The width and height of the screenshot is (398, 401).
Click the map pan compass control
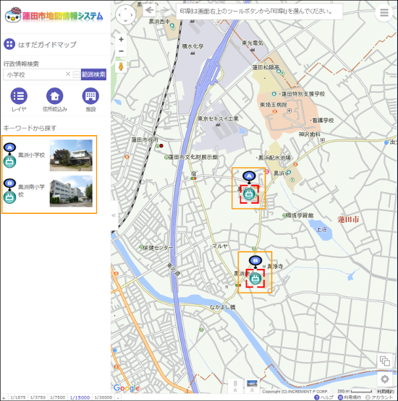pos(125,15)
